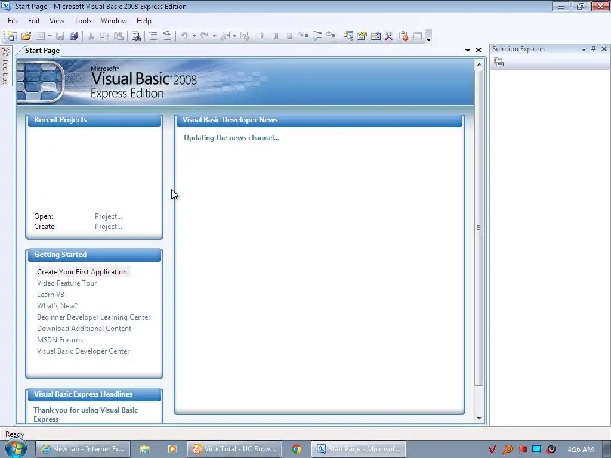
Task: Click the Create Project... link
Action: pyautogui.click(x=109, y=227)
